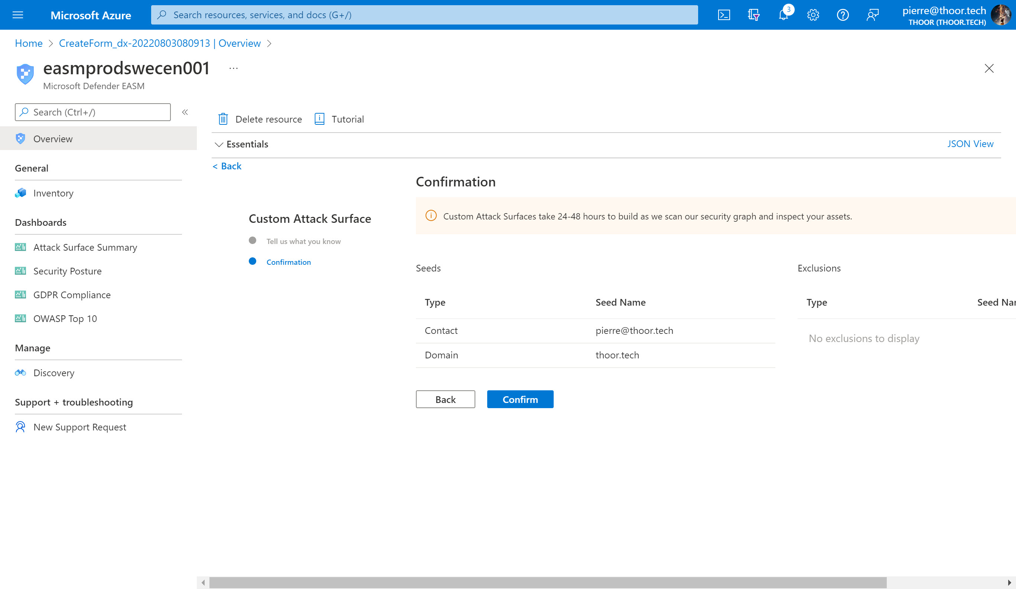This screenshot has height=589, width=1016.
Task: Close the easmprodswecen001 blade
Action: [x=989, y=68]
